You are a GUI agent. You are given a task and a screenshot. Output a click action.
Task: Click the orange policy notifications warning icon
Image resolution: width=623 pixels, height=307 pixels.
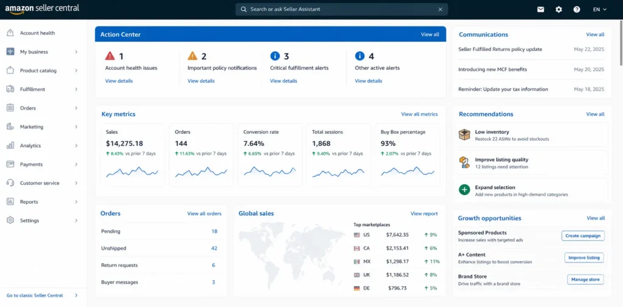pyautogui.click(x=192, y=55)
